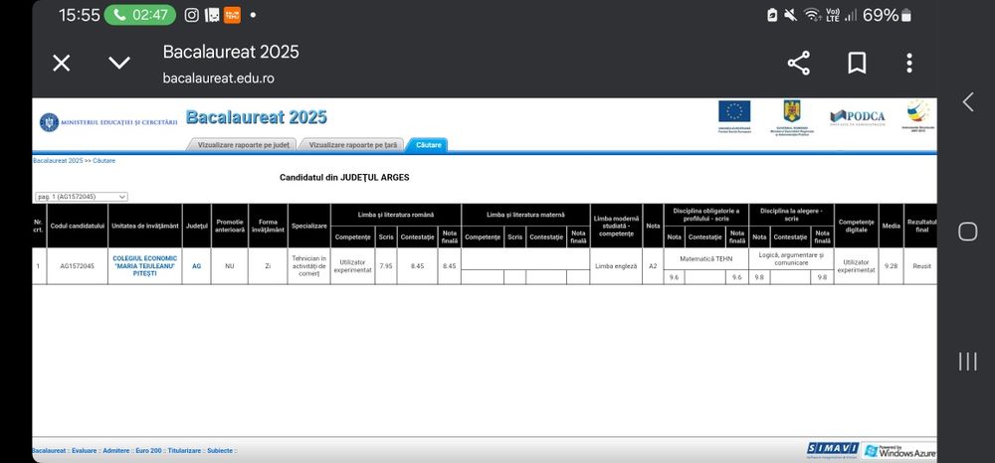Click the Romanian Government coat of arms logo

[x=791, y=118]
